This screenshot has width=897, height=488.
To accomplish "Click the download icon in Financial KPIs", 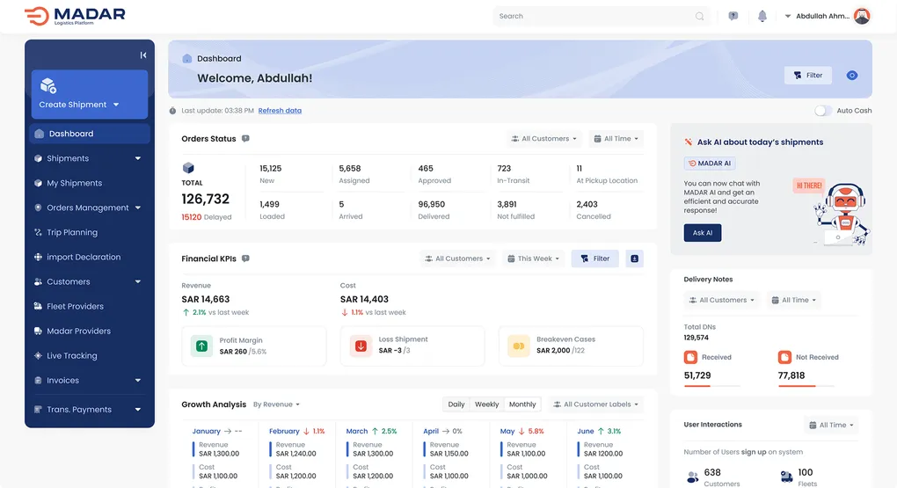I will (x=634, y=259).
